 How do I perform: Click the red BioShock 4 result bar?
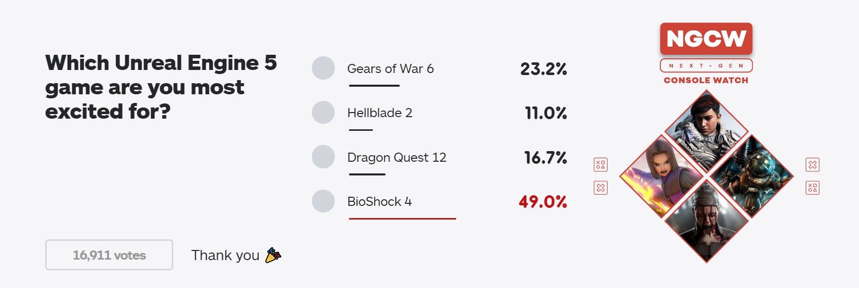point(402,219)
